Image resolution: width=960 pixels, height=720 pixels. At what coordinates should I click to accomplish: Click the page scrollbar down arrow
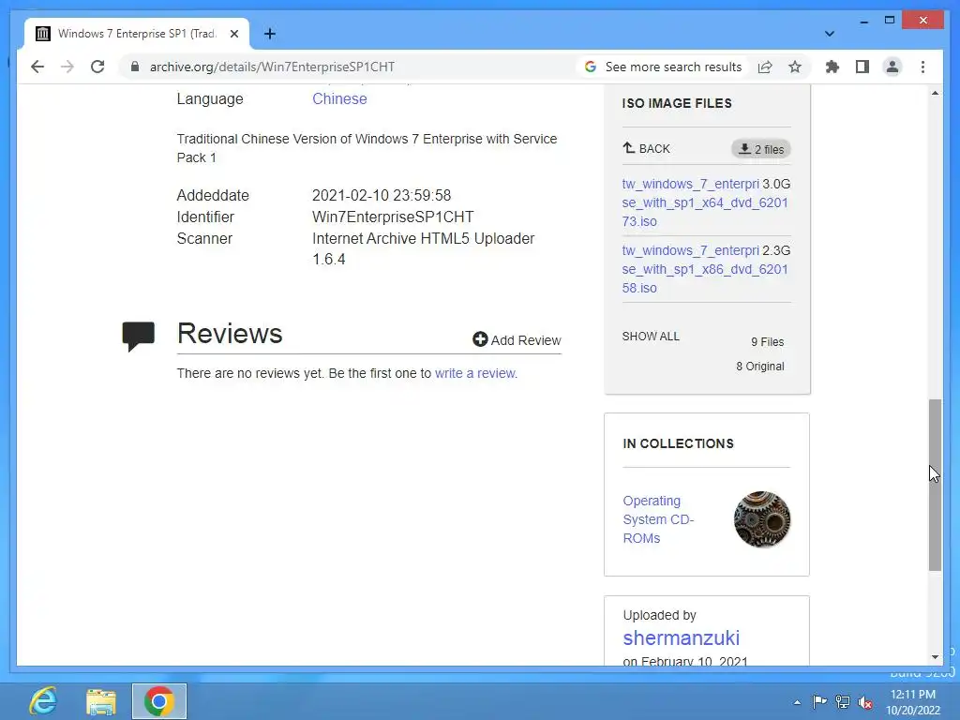[x=935, y=657]
